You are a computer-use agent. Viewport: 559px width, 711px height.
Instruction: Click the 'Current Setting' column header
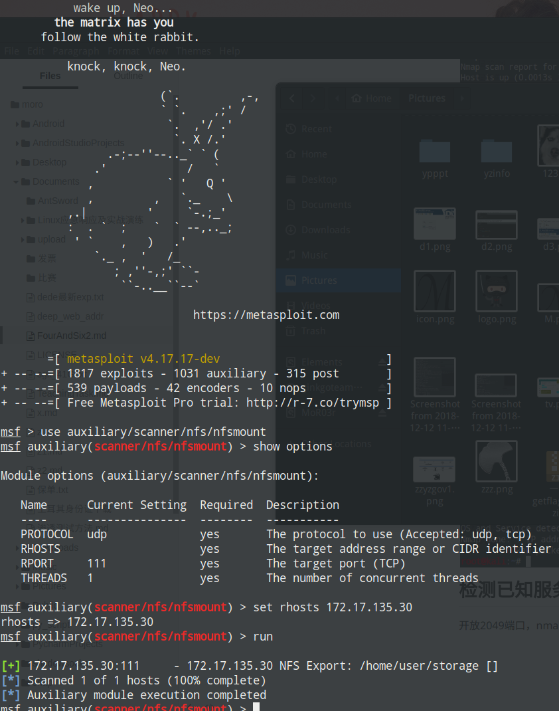(x=137, y=505)
